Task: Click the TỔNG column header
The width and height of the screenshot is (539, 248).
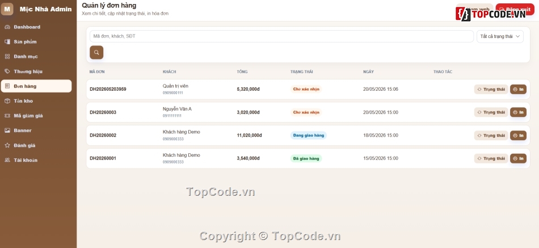Action: click(x=242, y=72)
